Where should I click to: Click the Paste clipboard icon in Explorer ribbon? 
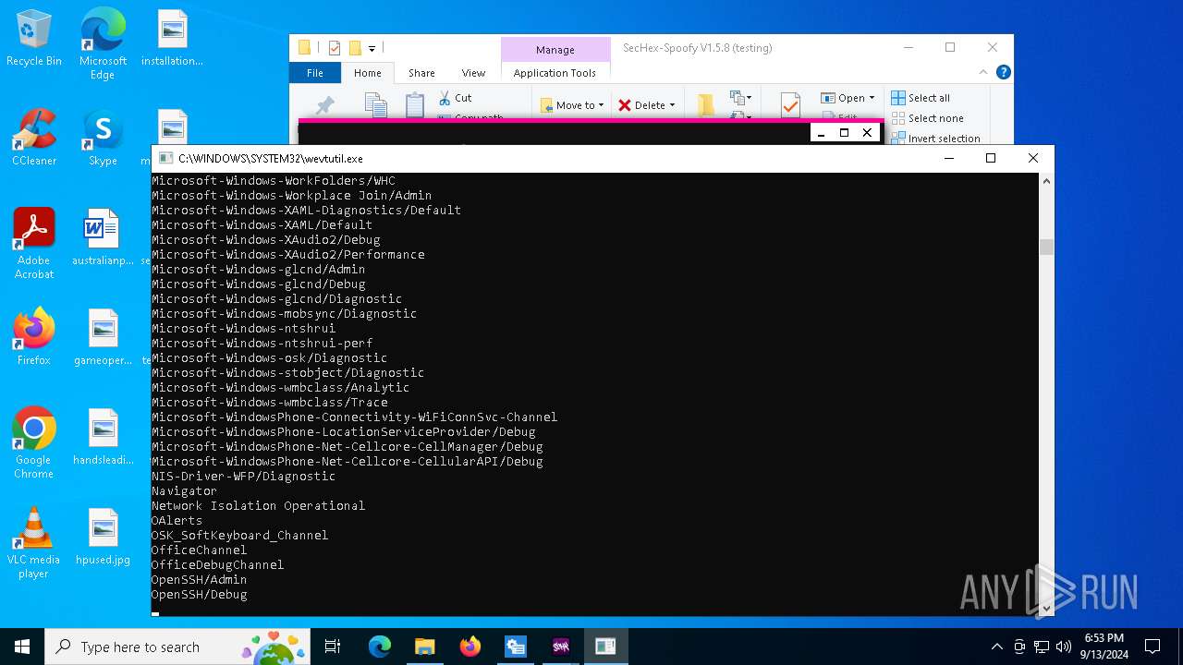click(x=415, y=105)
